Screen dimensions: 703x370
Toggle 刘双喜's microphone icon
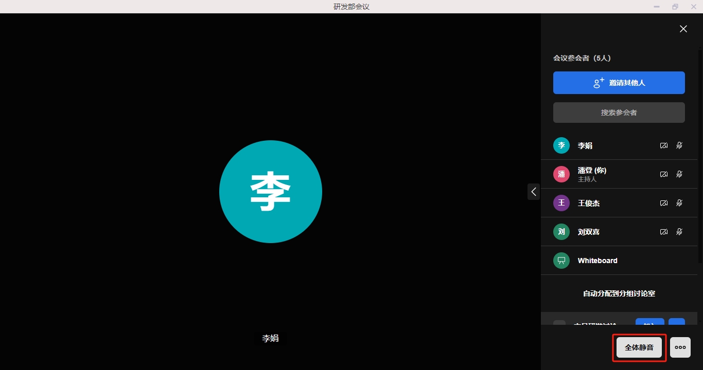pyautogui.click(x=679, y=232)
